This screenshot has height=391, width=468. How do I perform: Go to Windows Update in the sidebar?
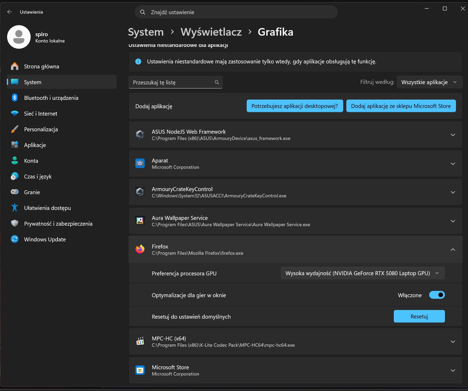[45, 239]
